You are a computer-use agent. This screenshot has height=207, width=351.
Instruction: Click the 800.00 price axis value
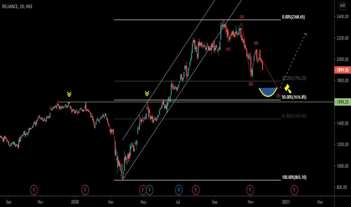pos(342,187)
